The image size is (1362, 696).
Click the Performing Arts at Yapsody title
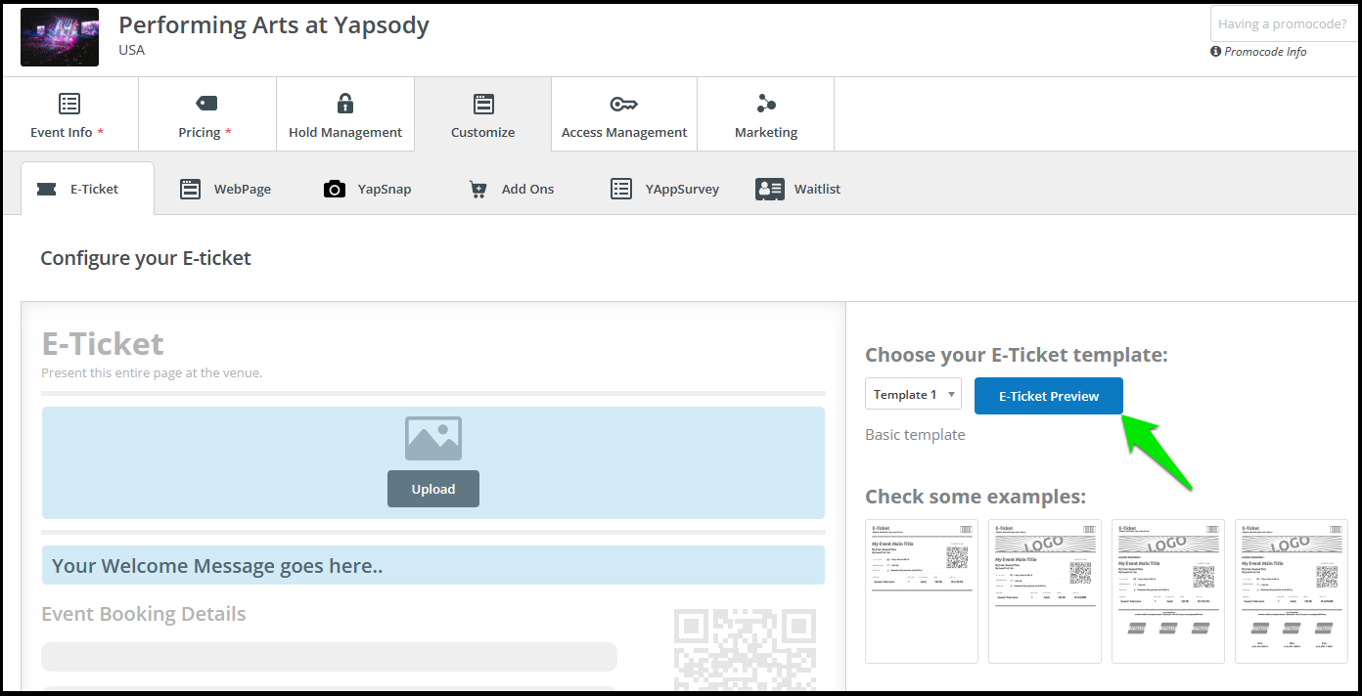click(x=274, y=24)
